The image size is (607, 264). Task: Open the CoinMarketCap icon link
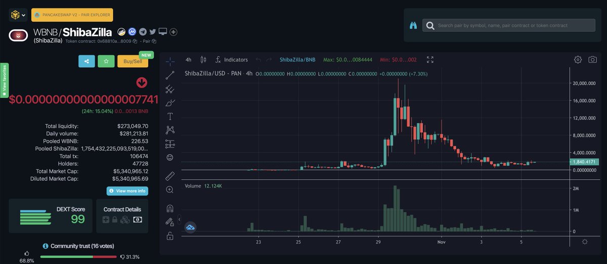[x=133, y=32]
